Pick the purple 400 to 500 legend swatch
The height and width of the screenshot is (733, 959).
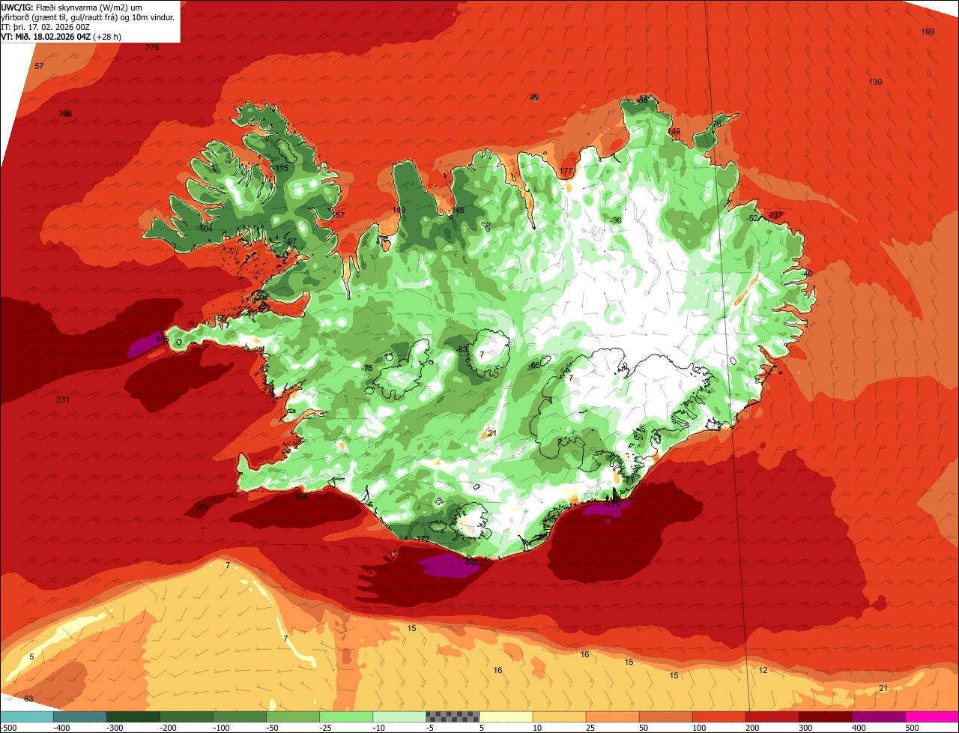(878, 717)
